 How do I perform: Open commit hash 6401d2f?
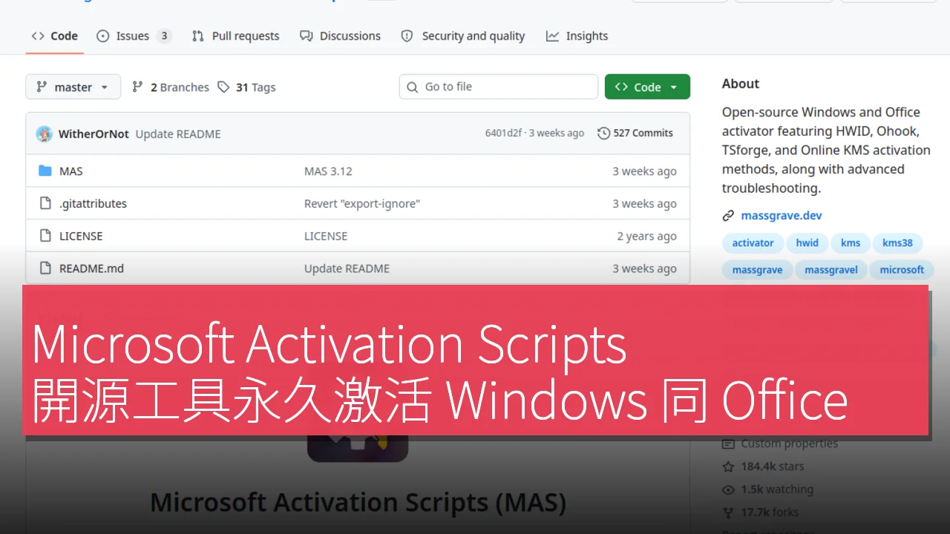[503, 133]
